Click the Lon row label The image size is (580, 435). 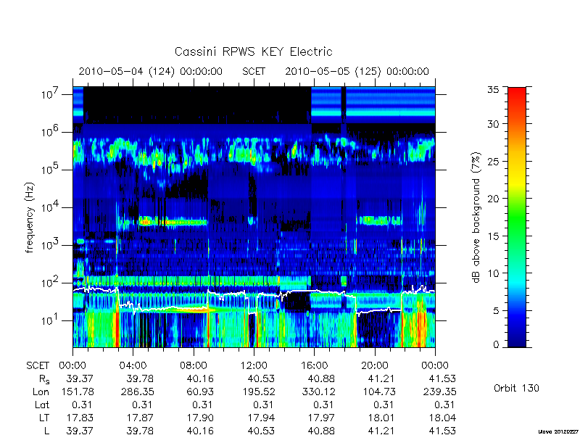pyautogui.click(x=41, y=391)
